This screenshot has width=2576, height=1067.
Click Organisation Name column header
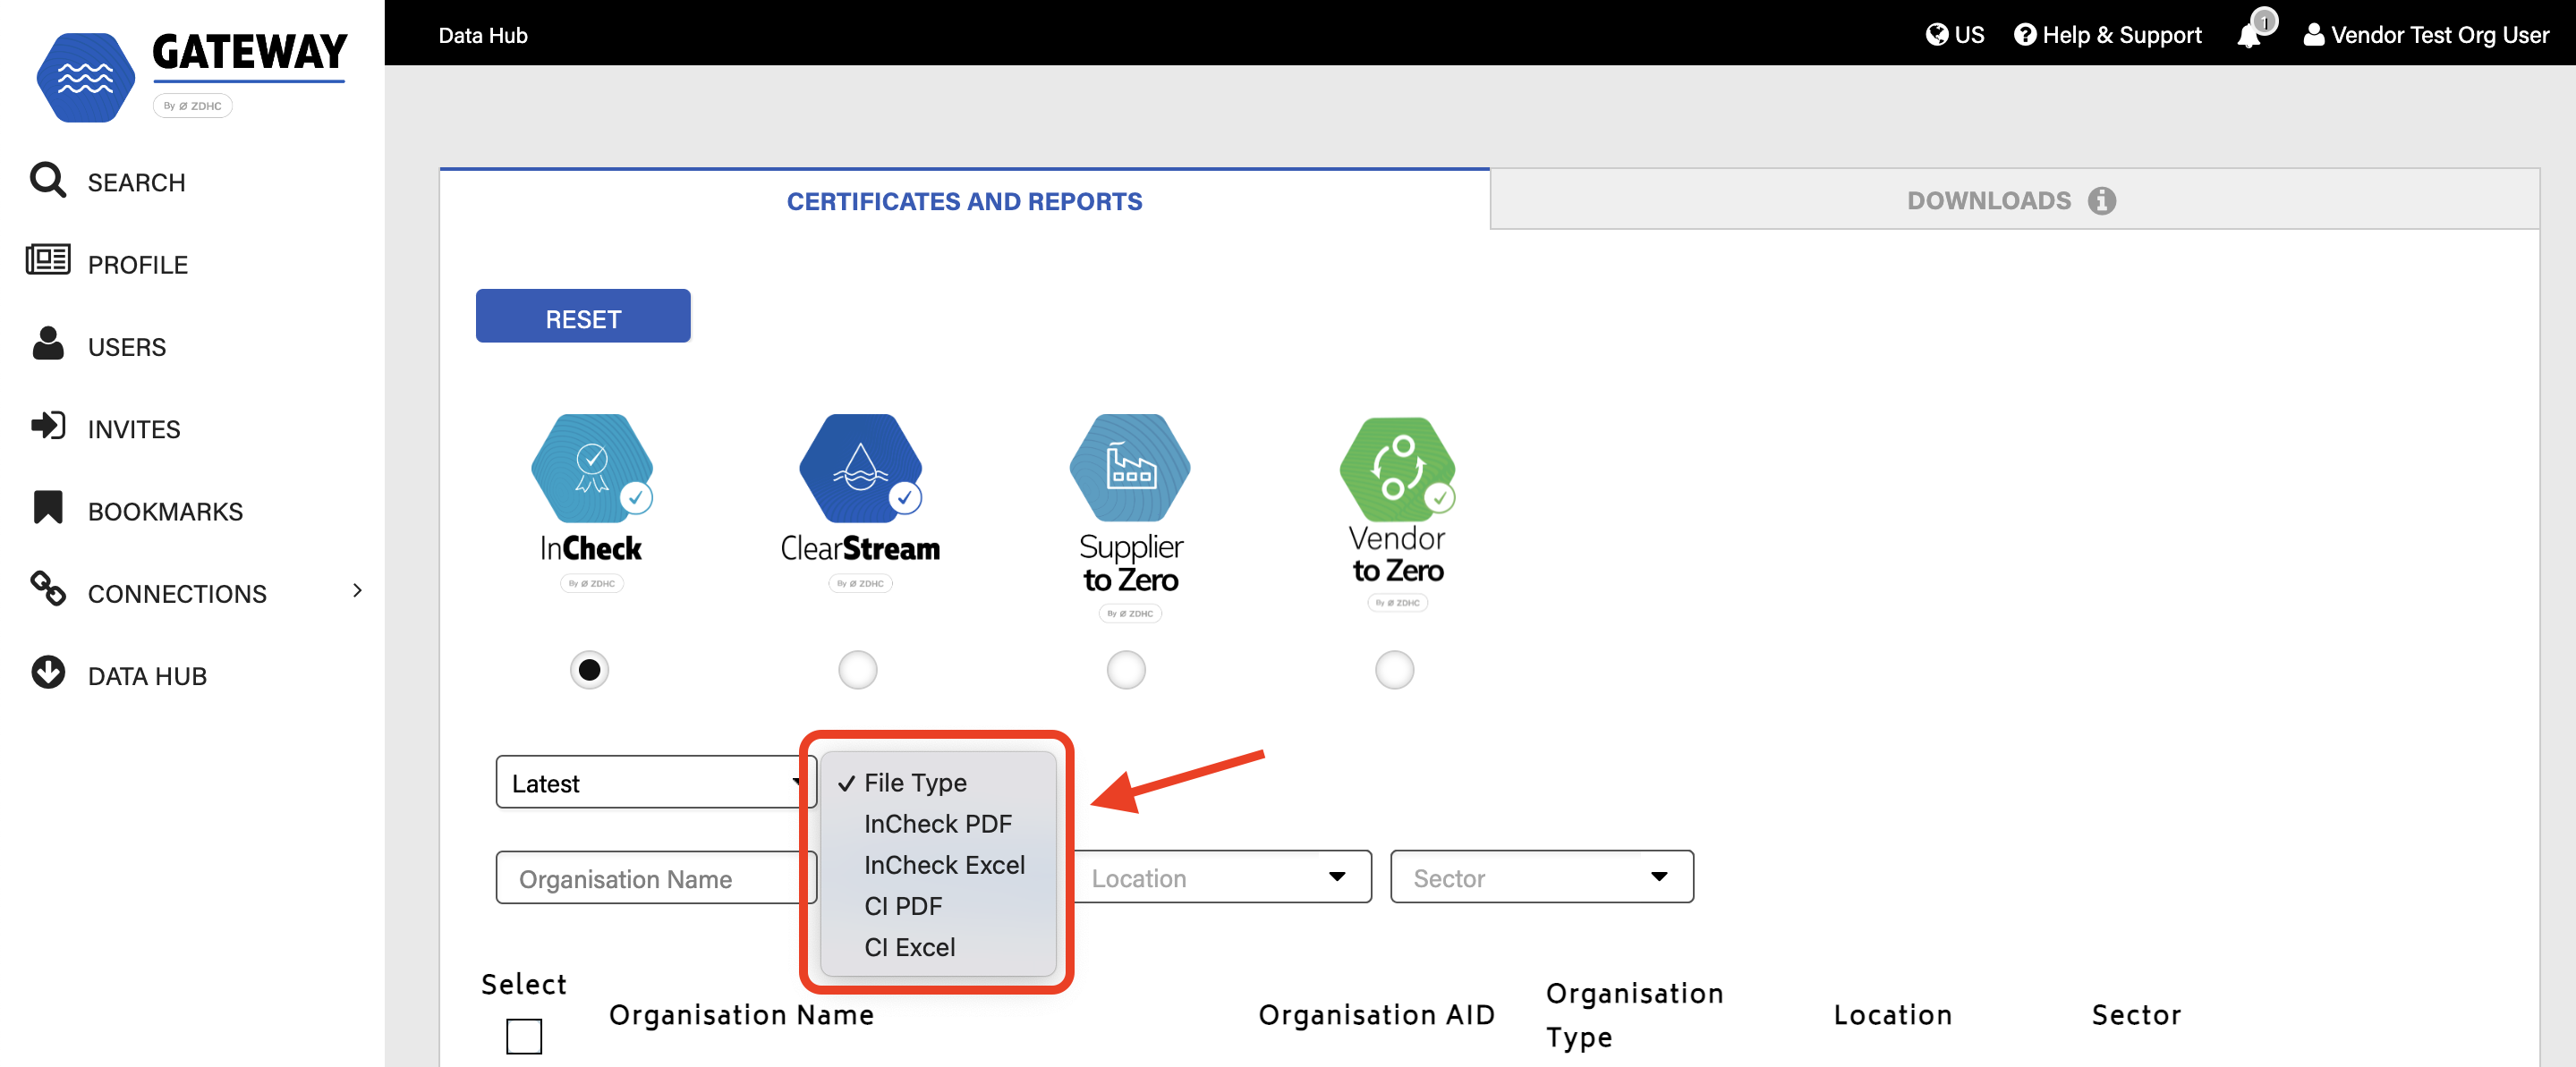click(741, 1014)
